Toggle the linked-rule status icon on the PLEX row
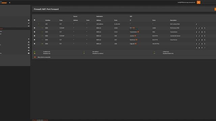Viewport: 216px width, 121px height. click(x=42, y=28)
